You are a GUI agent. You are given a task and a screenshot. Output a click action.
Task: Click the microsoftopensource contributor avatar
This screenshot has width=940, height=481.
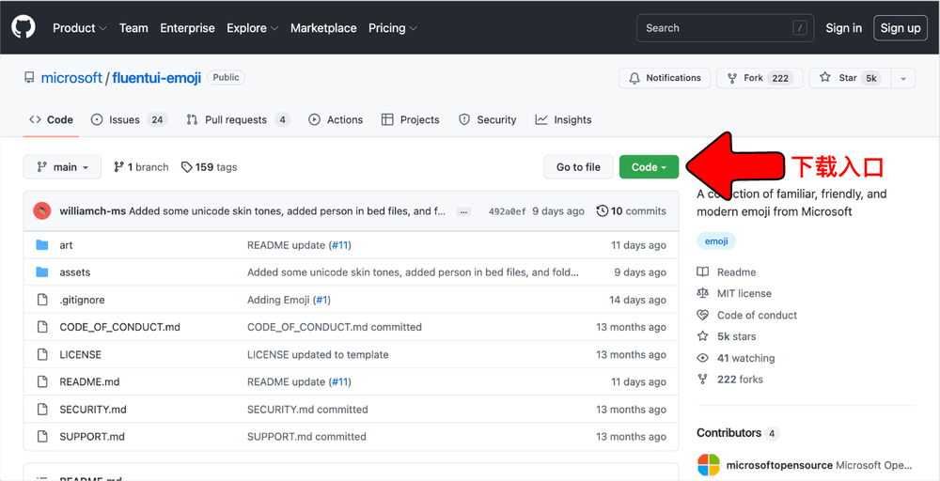pyautogui.click(x=708, y=465)
